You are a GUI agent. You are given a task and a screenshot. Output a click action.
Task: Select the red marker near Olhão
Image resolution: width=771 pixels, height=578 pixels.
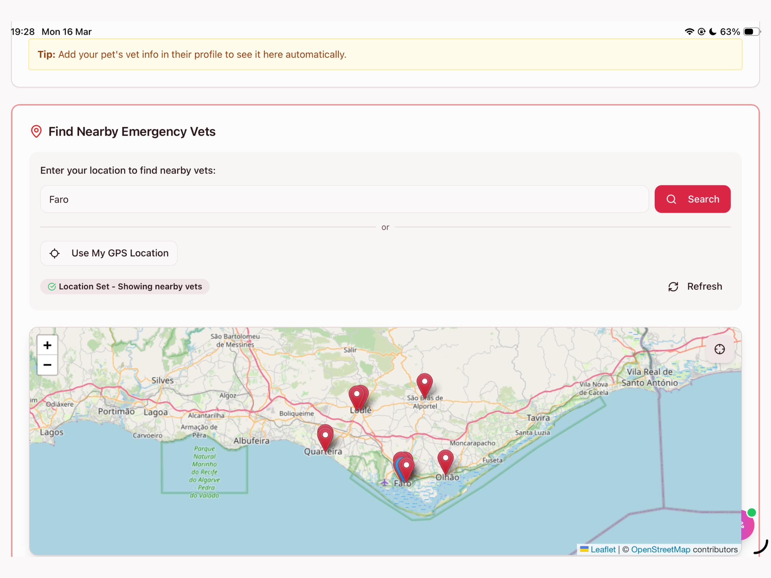point(445,461)
